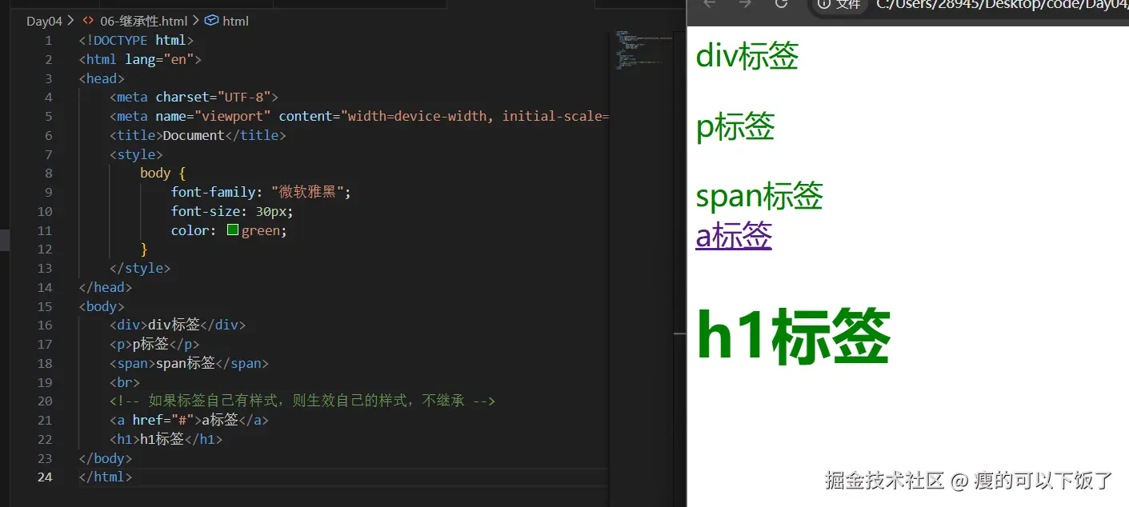Reload the page in the browser

[782, 4]
